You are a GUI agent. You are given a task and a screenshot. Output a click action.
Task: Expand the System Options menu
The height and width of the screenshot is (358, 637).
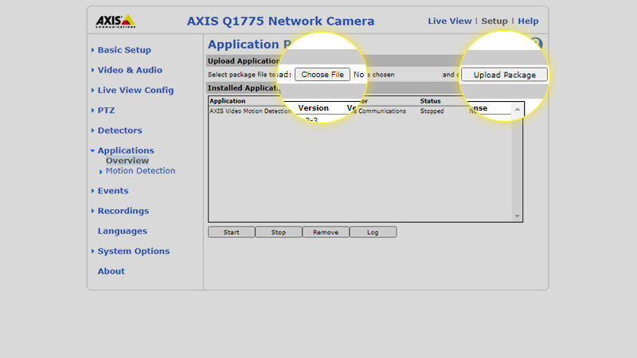tap(133, 251)
